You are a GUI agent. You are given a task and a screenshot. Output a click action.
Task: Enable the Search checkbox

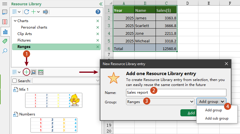click(x=14, y=81)
